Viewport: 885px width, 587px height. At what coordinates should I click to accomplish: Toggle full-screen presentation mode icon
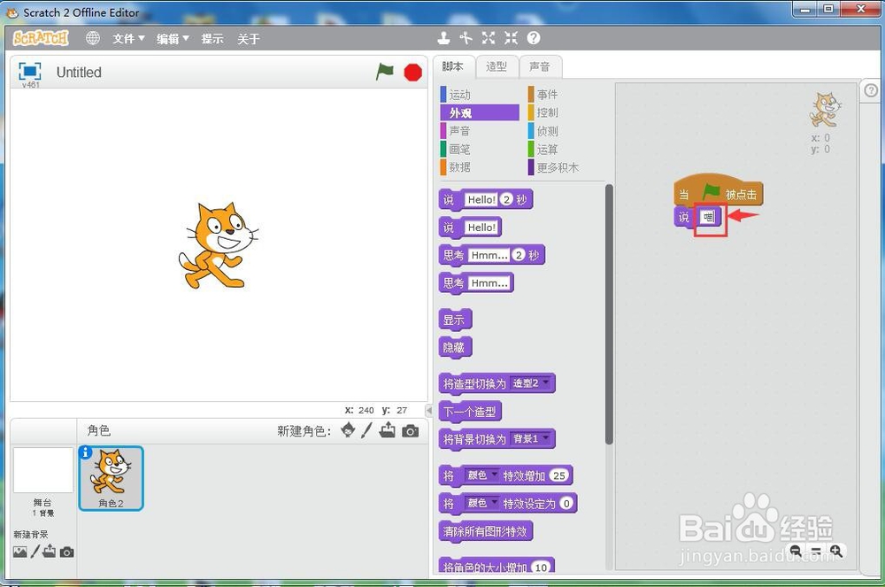click(29, 71)
